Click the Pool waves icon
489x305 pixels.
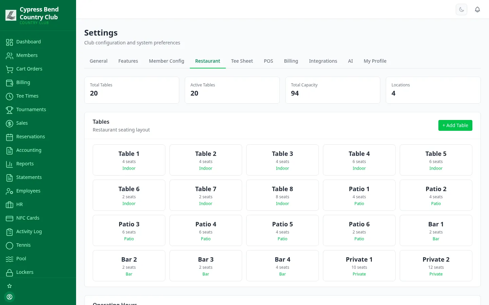tap(10, 259)
